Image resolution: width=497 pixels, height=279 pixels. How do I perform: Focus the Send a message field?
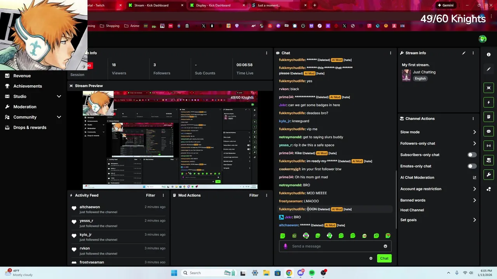(x=335, y=246)
